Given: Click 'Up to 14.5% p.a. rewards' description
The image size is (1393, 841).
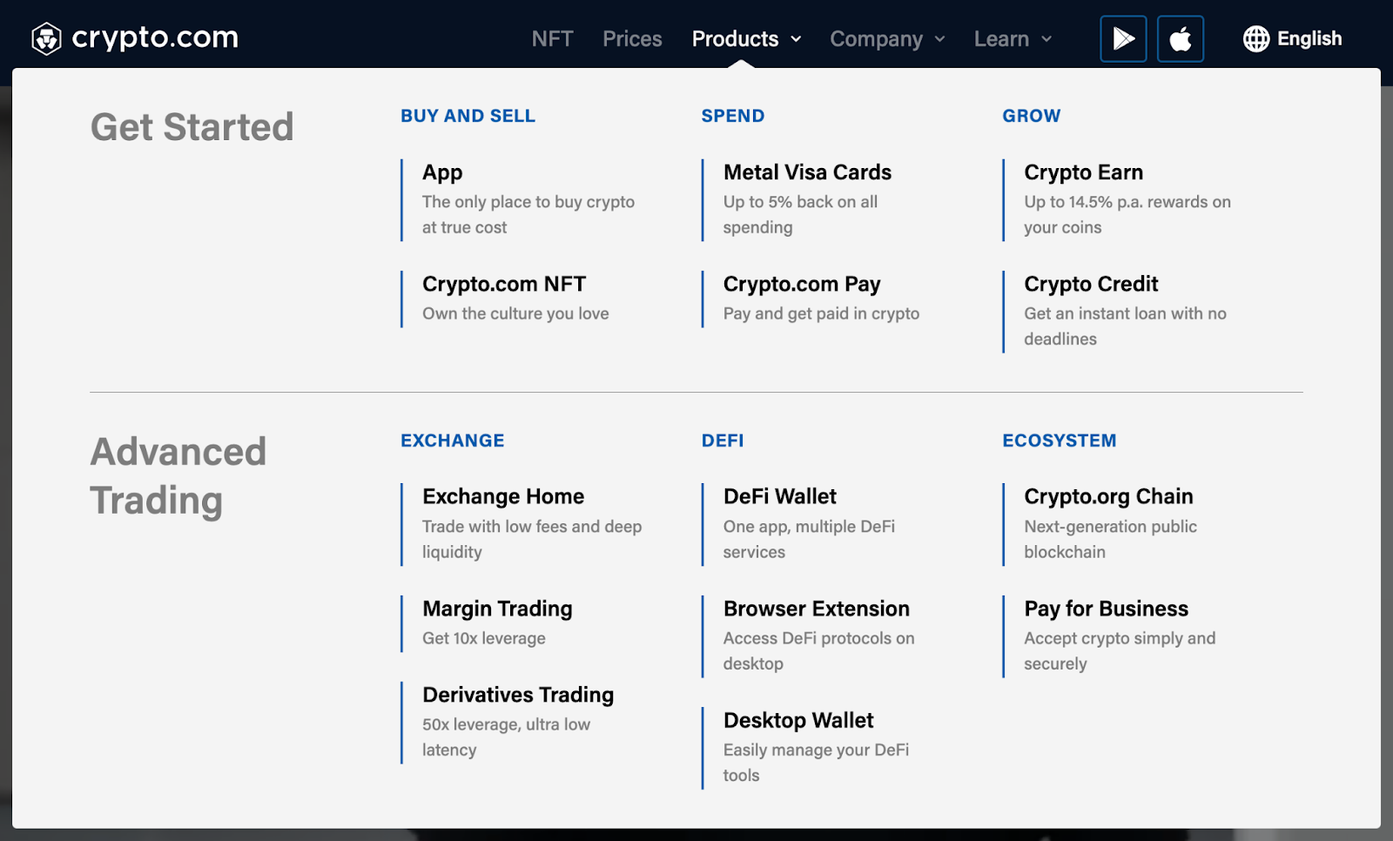Looking at the screenshot, I should click(x=1127, y=214).
